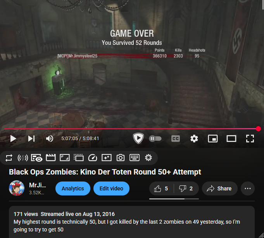Enter full screen mode
264x238 pixels.
coord(250,139)
